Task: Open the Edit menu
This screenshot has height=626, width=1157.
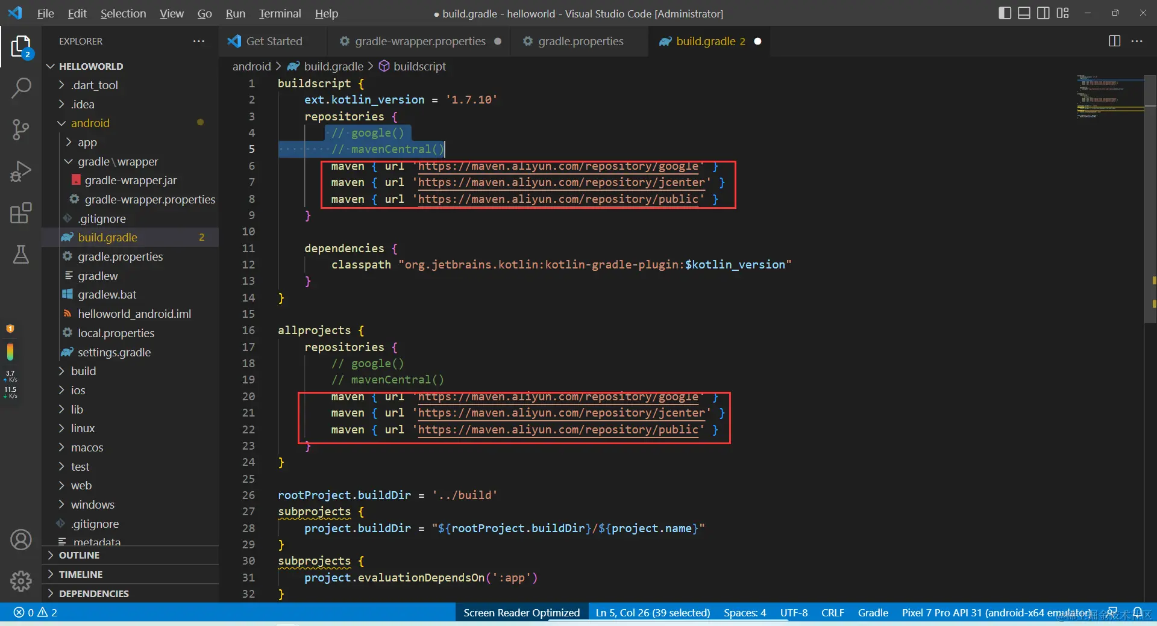Action: point(77,13)
